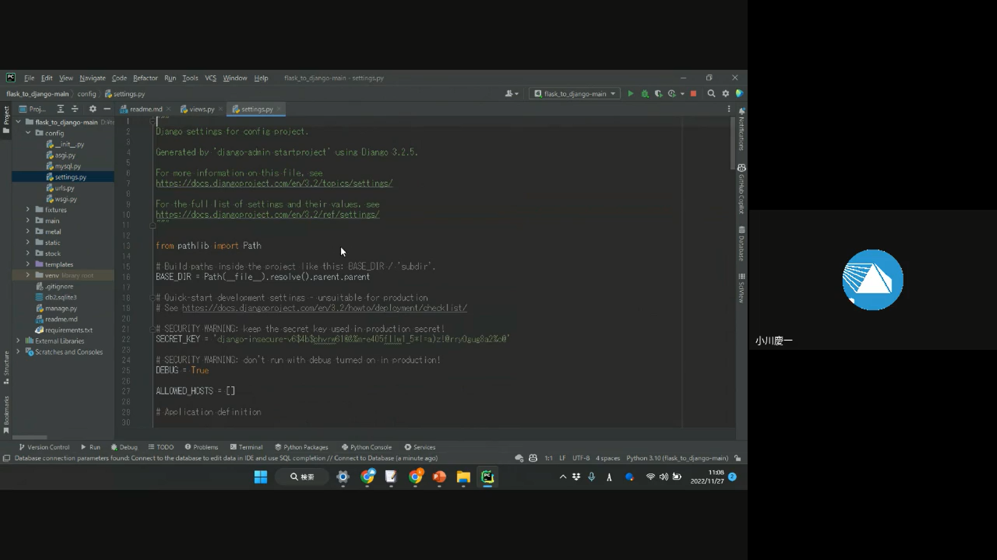Click the Collapse All icon in Project panel

coord(75,109)
